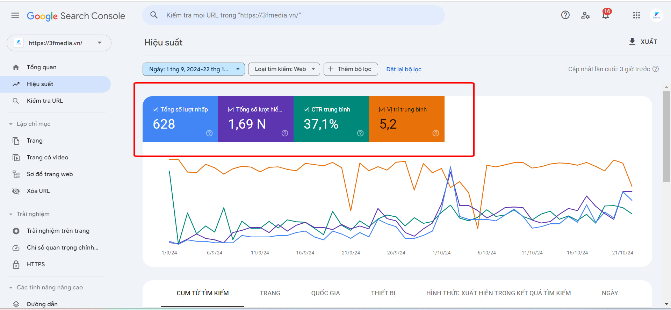Switch to HÌNH THỨC XUẤT HIỆN tab
Viewport: 671px width, 310px height.
(x=499, y=293)
